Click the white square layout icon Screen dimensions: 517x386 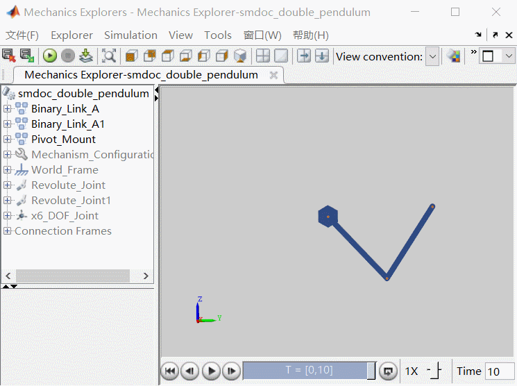pyautogui.click(x=488, y=56)
